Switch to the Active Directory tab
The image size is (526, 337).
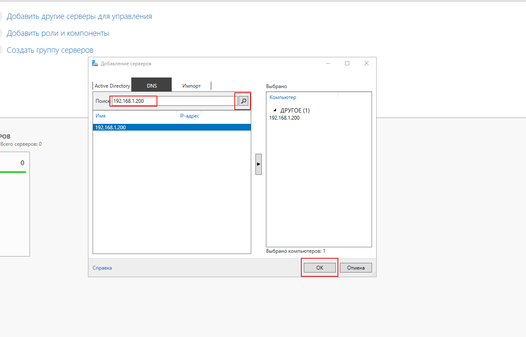pyautogui.click(x=112, y=86)
